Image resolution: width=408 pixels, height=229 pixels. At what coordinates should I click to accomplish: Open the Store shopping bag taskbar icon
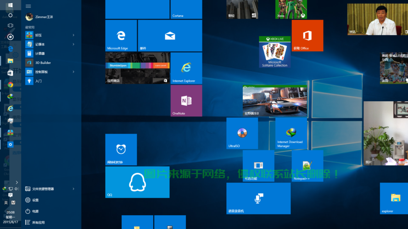pos(11,73)
